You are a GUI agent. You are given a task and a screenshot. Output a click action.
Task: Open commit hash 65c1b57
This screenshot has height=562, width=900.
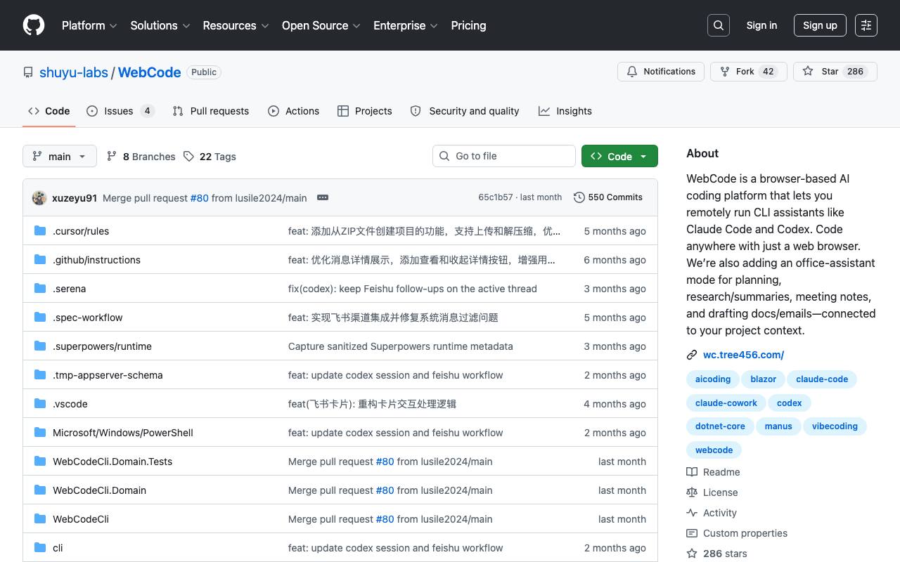point(496,197)
